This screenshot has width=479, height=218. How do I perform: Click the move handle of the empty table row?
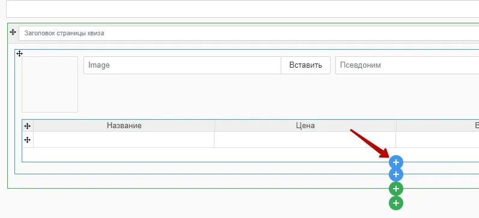coord(28,140)
